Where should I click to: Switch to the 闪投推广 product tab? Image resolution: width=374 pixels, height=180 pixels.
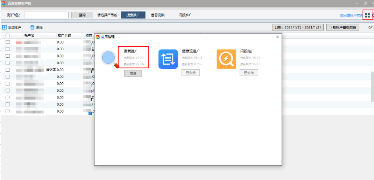(185, 15)
